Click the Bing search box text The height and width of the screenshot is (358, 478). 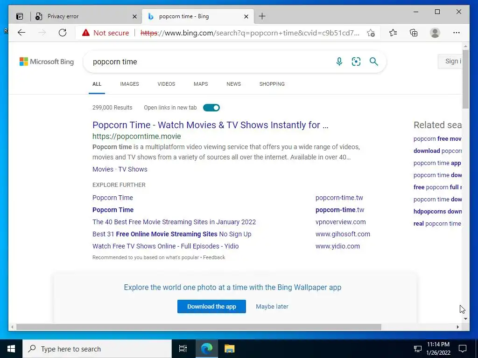(x=115, y=62)
